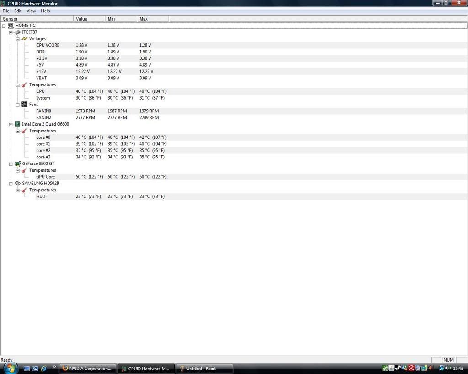Click the NUM indicator in status bar
This screenshot has width=468, height=374.
[x=449, y=360]
